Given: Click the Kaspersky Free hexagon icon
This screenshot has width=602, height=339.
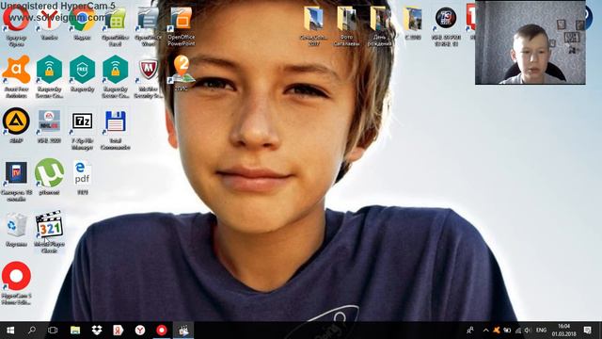Looking at the screenshot, I should [x=82, y=70].
